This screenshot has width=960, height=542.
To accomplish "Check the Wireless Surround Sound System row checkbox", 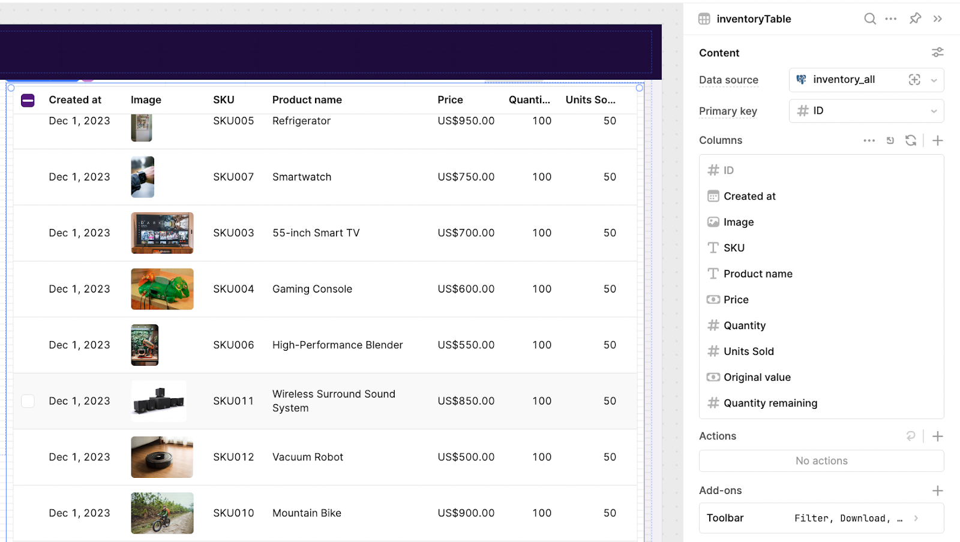I will click(28, 401).
